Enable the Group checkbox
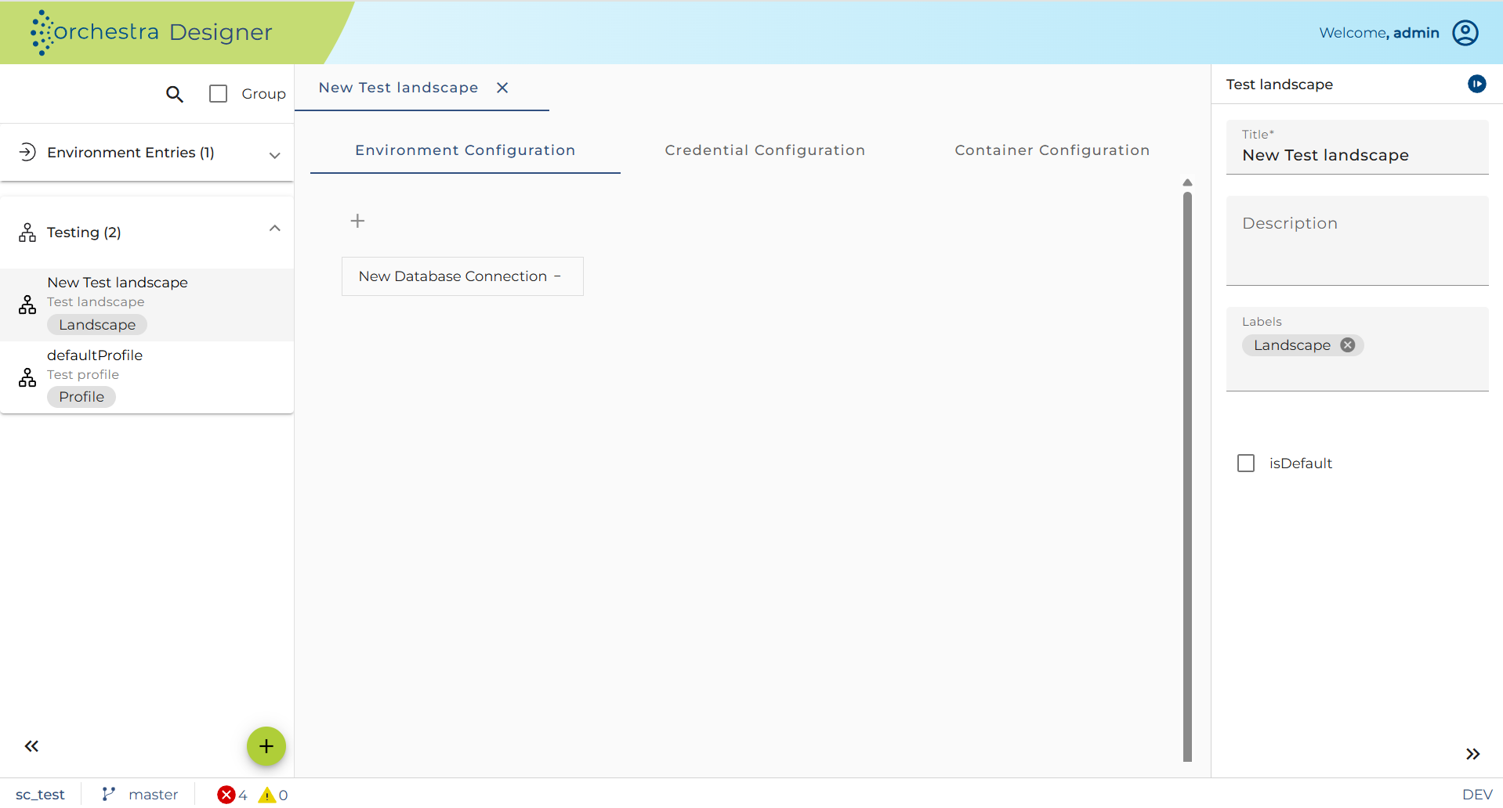This screenshot has height=808, width=1503. click(218, 94)
